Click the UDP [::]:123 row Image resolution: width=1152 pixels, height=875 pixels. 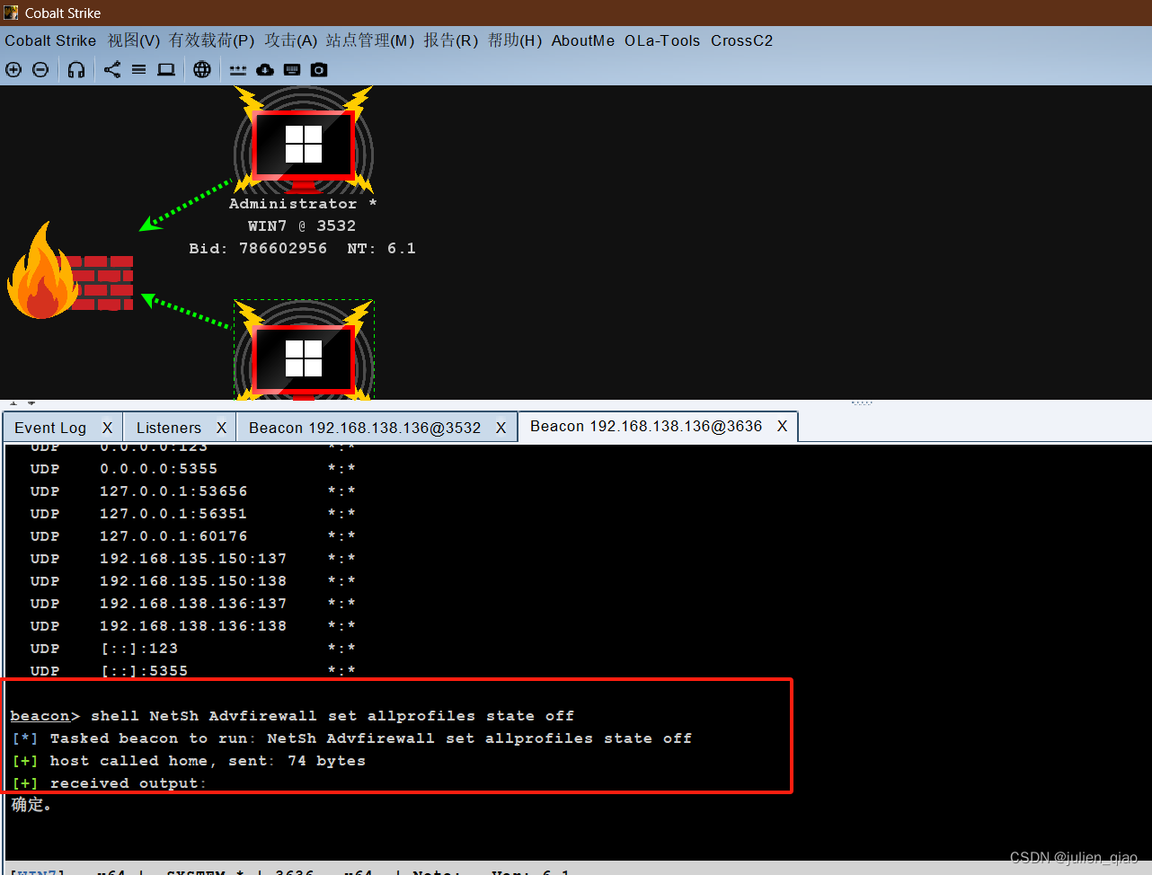192,649
